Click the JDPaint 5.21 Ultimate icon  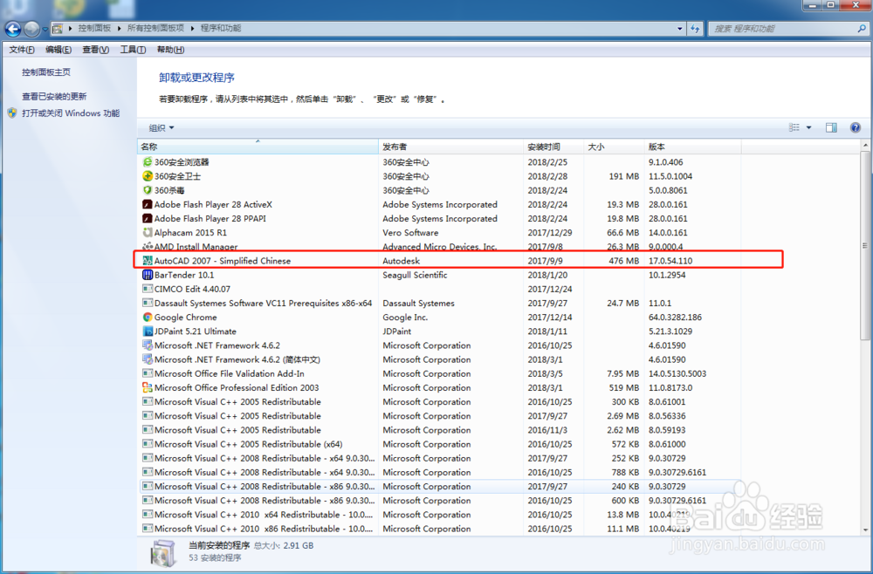pyautogui.click(x=147, y=331)
